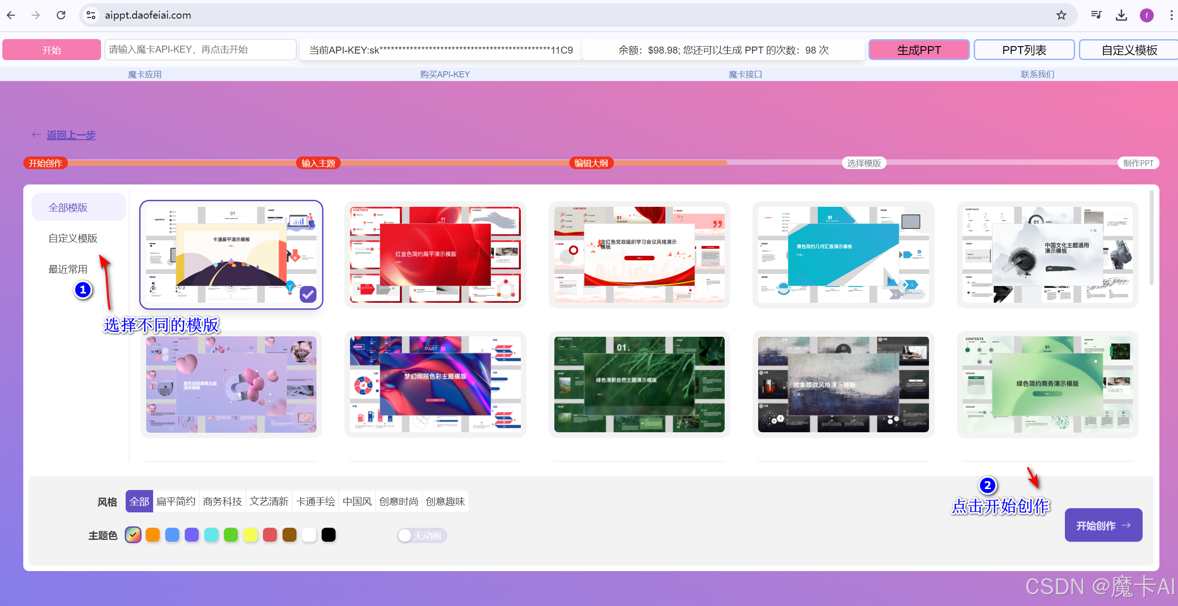This screenshot has height=606, width=1178.
Task: Bookmark page with star icon
Action: tap(1061, 15)
